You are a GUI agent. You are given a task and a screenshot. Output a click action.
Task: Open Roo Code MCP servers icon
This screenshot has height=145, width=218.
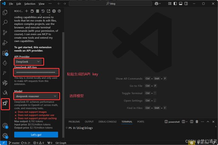(38, 11)
